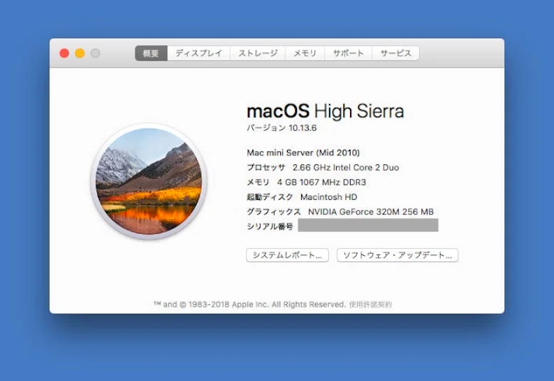Click the Macintosh HD startup disk value

(328, 197)
